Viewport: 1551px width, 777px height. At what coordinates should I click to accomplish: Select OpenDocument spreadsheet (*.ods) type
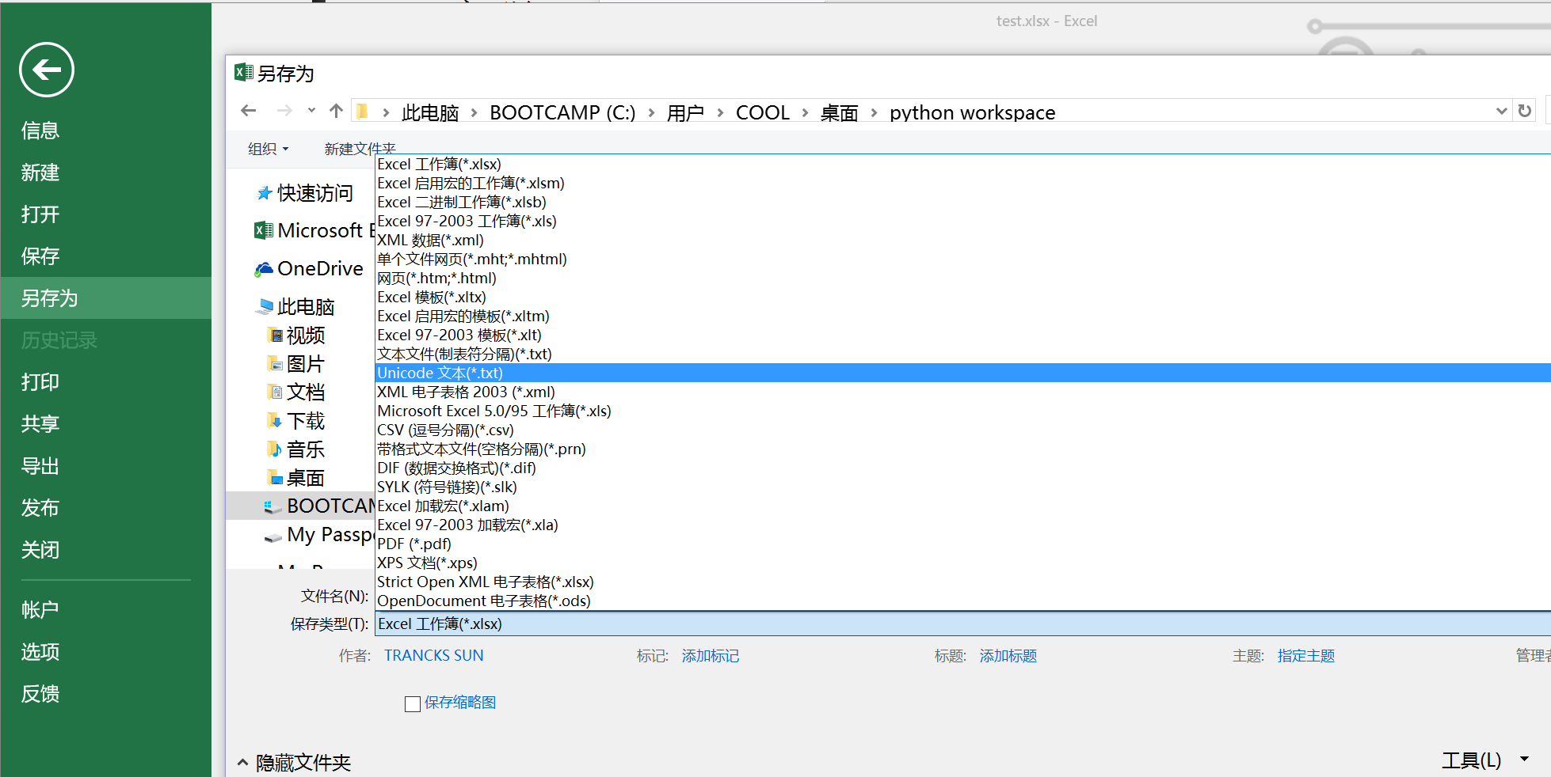click(x=962, y=601)
